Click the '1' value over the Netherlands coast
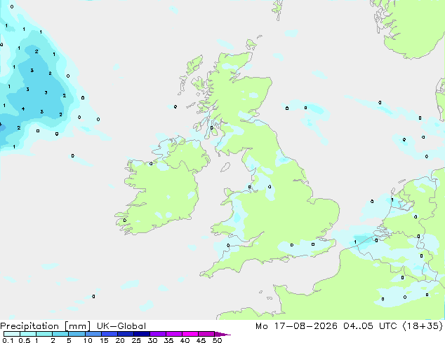This screenshot has width=445, height=343. tap(392, 200)
